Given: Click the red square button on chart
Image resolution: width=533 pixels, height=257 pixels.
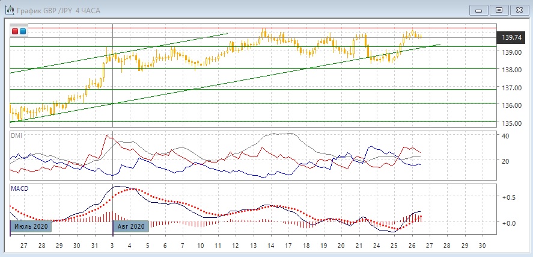Looking at the screenshot, I should coord(15,31).
